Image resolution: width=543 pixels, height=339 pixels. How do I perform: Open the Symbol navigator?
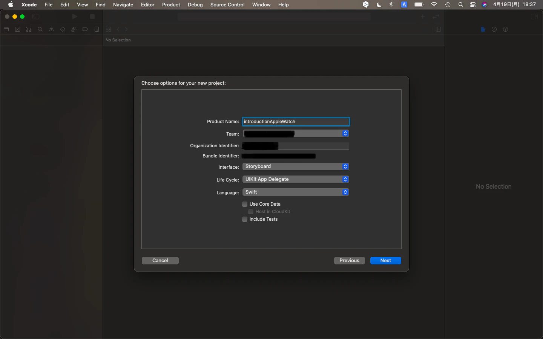coord(29,29)
